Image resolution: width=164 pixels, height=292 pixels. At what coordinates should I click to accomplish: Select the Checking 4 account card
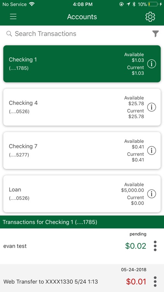[x=82, y=107]
